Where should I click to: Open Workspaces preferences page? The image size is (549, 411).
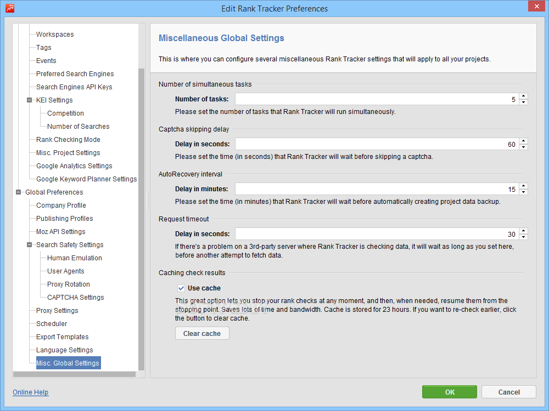[x=55, y=34]
